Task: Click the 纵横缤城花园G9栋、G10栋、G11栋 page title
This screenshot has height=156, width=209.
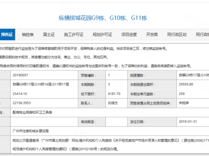Action: (103, 18)
